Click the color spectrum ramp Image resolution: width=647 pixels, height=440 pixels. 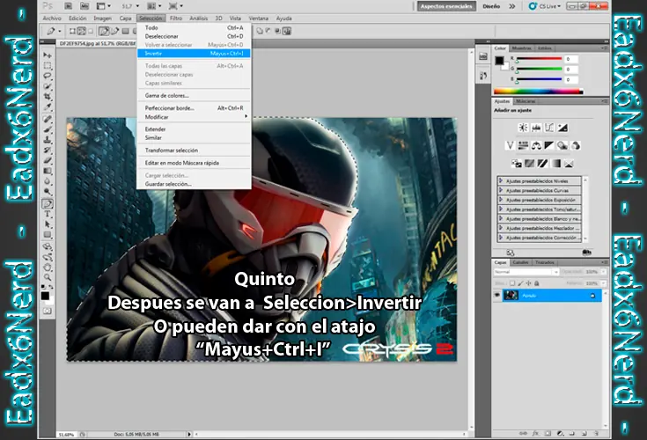(x=539, y=92)
